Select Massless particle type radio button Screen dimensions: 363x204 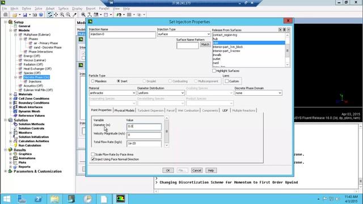(x=92, y=81)
